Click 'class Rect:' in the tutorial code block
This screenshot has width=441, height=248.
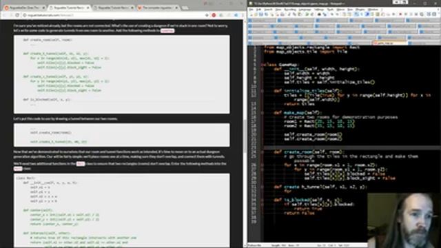(25, 178)
